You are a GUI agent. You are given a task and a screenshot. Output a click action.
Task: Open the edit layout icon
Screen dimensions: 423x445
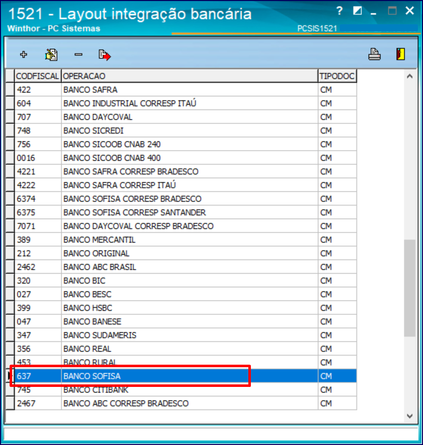[x=51, y=55]
